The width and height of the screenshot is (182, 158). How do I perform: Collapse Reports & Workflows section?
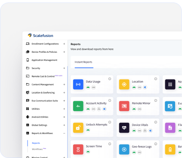[64, 133]
